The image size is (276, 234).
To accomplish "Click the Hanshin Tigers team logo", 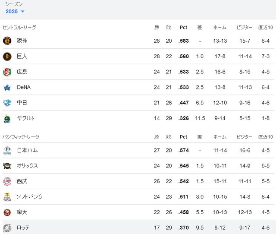I will tap(7, 41).
